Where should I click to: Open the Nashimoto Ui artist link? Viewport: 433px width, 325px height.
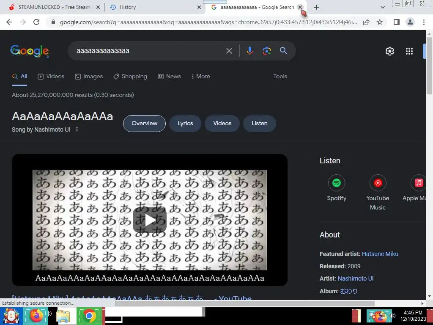pos(355,278)
